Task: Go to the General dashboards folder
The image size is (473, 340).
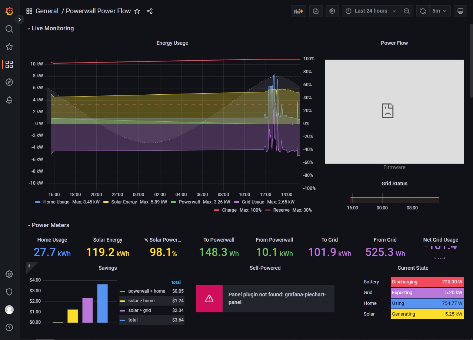Action: pyautogui.click(x=47, y=11)
